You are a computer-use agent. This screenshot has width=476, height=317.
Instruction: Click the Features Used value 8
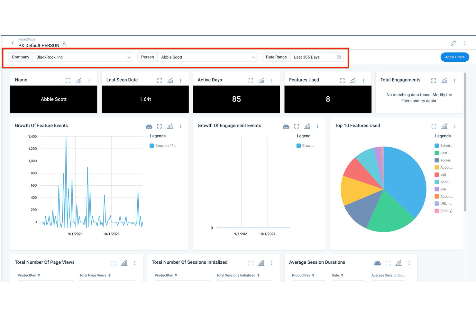tap(328, 99)
